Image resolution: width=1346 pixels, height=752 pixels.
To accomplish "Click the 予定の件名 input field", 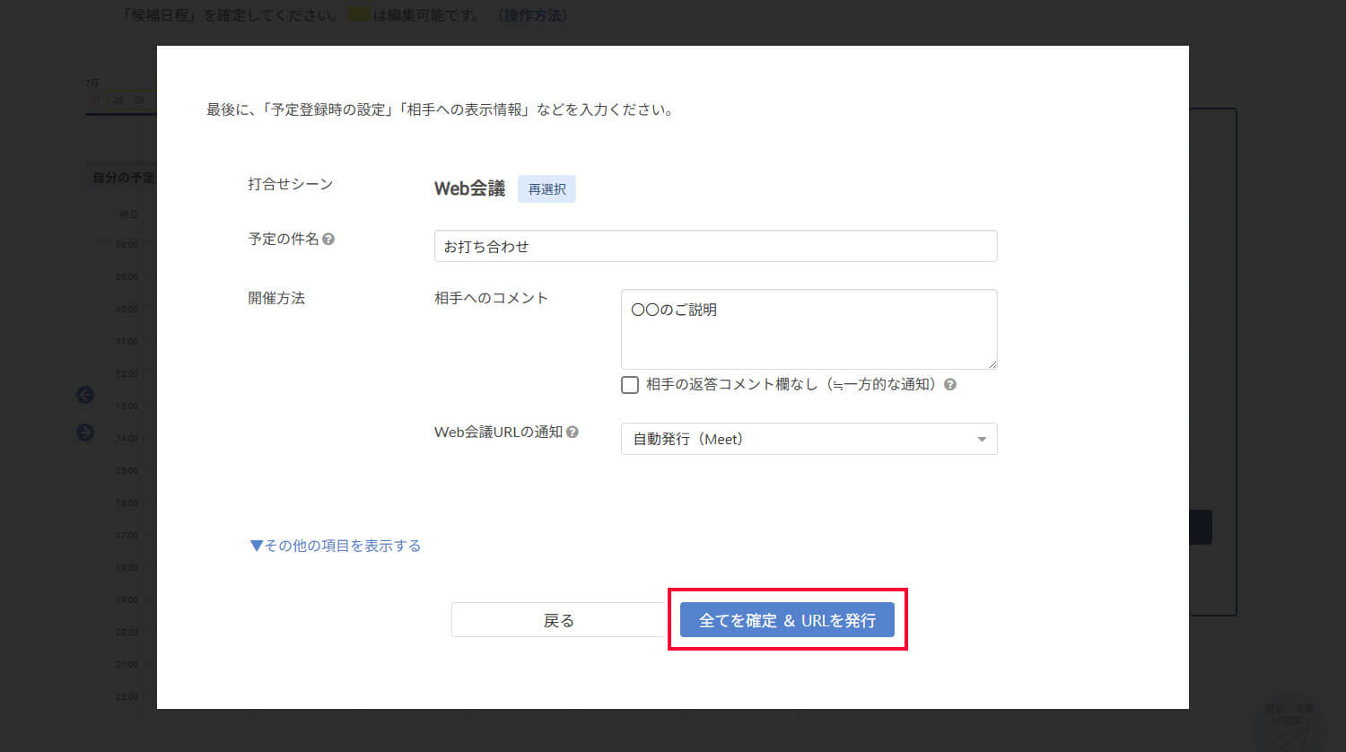I will coord(715,246).
